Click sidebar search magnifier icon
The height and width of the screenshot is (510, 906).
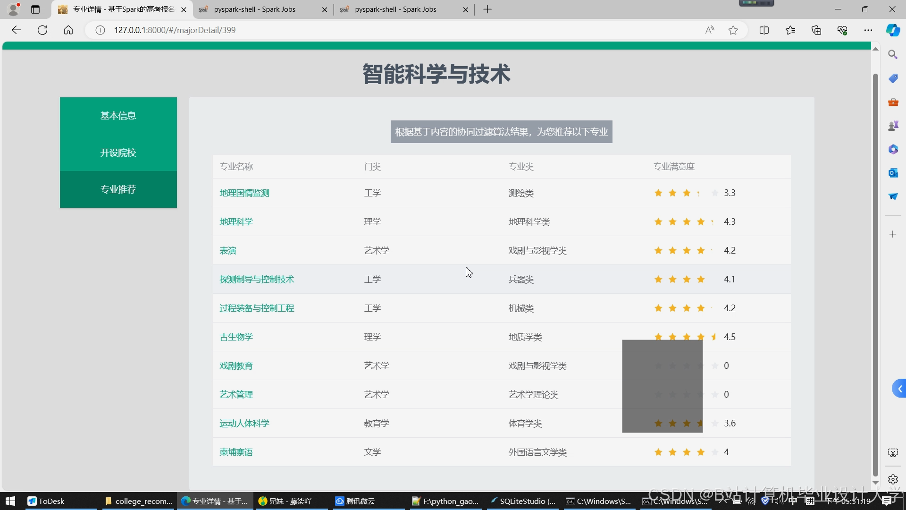click(893, 55)
